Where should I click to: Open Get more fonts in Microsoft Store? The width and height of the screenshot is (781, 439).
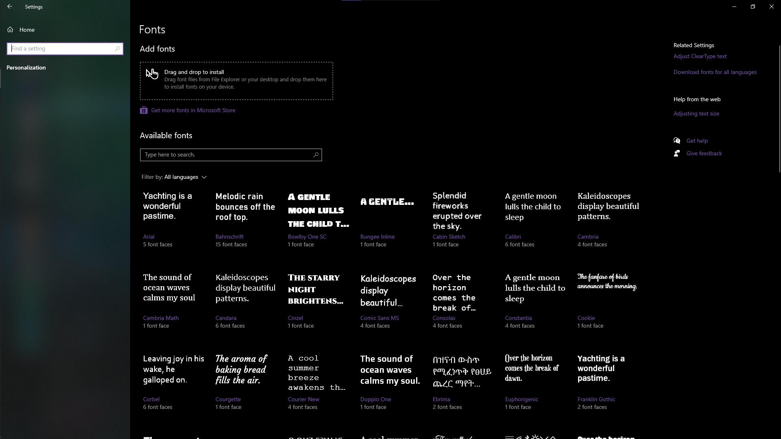193,110
